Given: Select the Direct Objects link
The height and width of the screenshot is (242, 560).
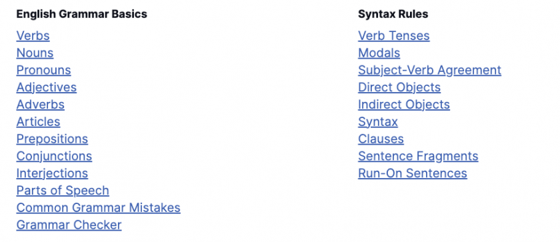Looking at the screenshot, I should point(399,87).
